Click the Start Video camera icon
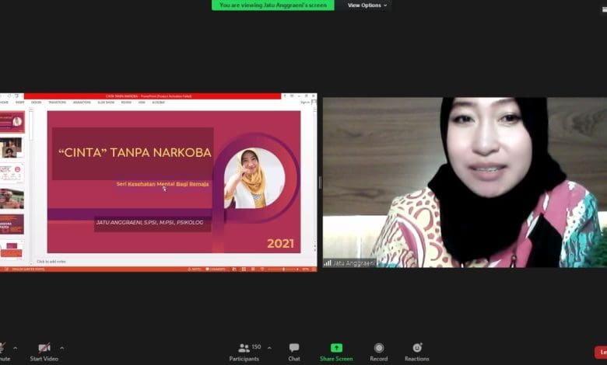The height and width of the screenshot is (365, 607). pos(44,348)
